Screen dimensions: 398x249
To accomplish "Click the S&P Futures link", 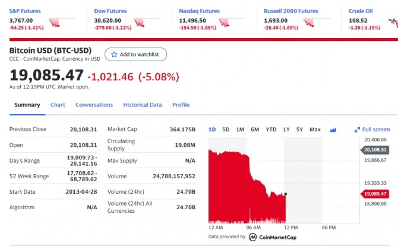I will (x=24, y=11).
